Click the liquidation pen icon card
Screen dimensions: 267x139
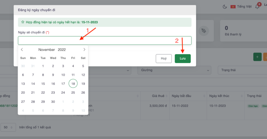point(204,30)
